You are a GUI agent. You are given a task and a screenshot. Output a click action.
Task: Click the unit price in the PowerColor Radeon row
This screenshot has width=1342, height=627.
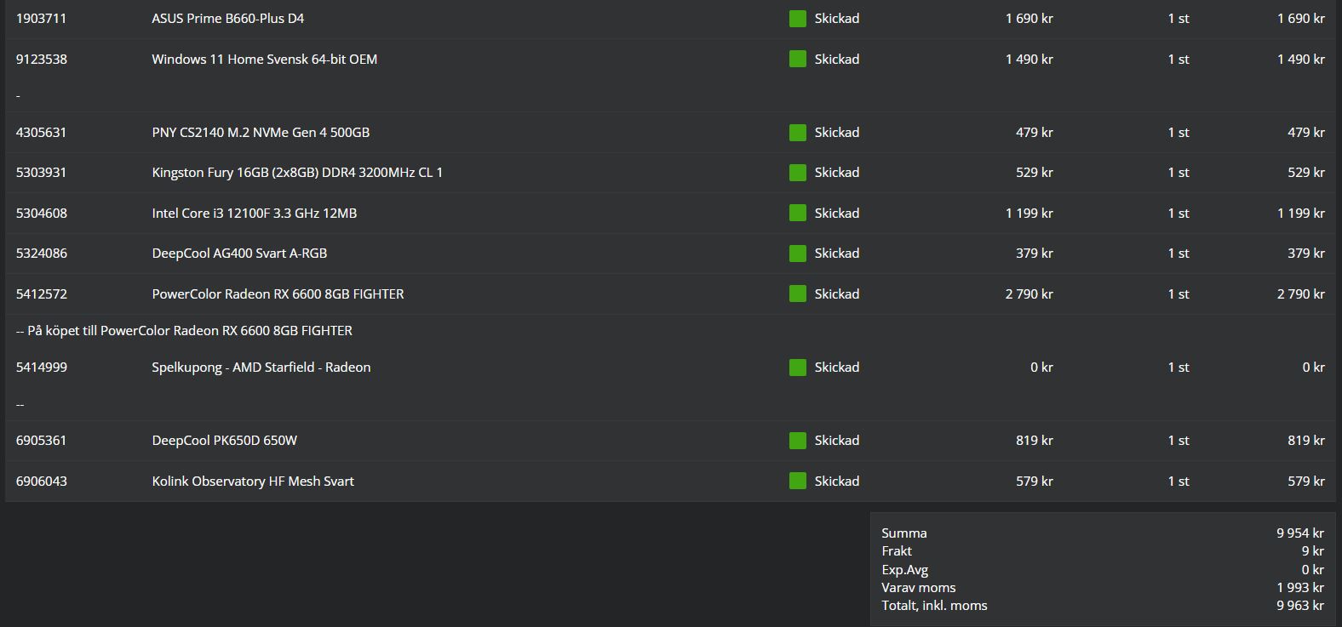(1029, 294)
